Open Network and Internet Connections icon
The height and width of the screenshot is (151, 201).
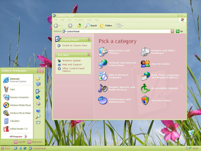coord(103,64)
